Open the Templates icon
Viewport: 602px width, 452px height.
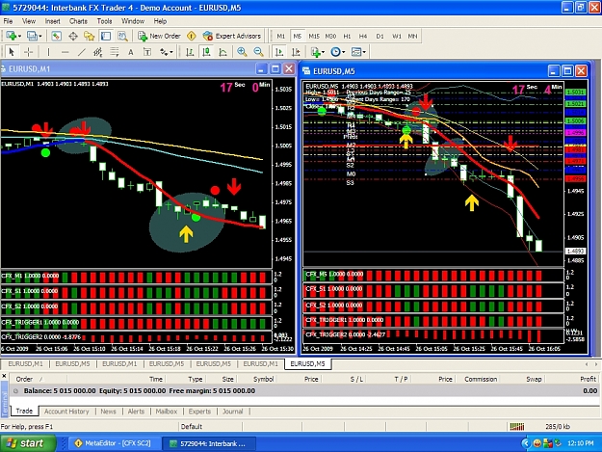pyautogui.click(x=356, y=52)
